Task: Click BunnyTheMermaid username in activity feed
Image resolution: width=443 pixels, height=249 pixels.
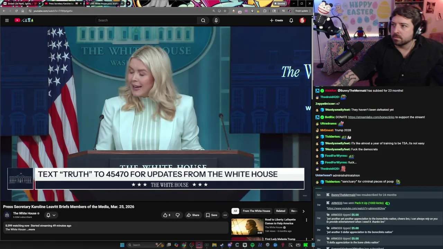Action: (343, 195)
